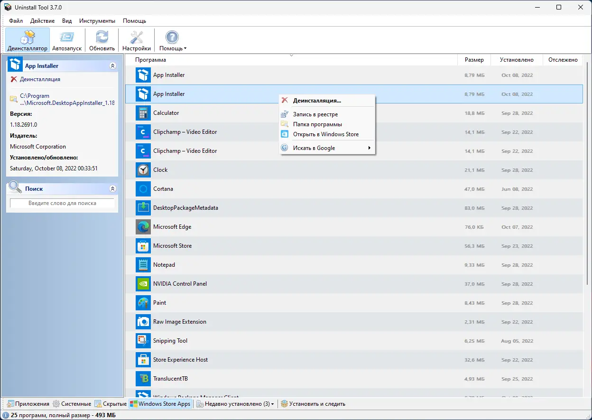The image size is (592, 420).
Task: Select the Notepad app icon
Action: [143, 265]
